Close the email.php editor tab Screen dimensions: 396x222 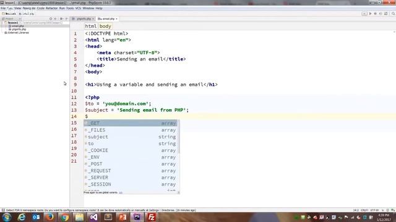tap(116, 19)
